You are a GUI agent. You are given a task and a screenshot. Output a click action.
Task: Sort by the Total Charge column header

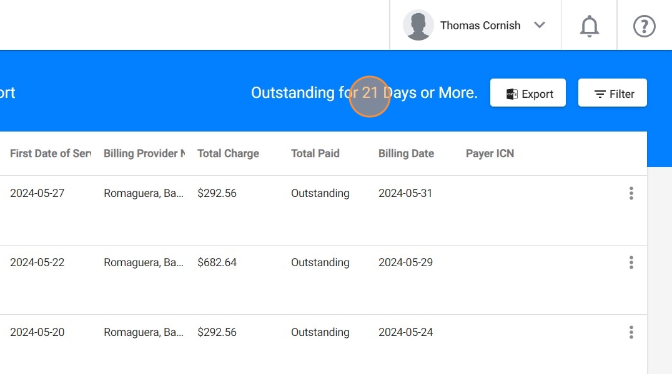[228, 153]
